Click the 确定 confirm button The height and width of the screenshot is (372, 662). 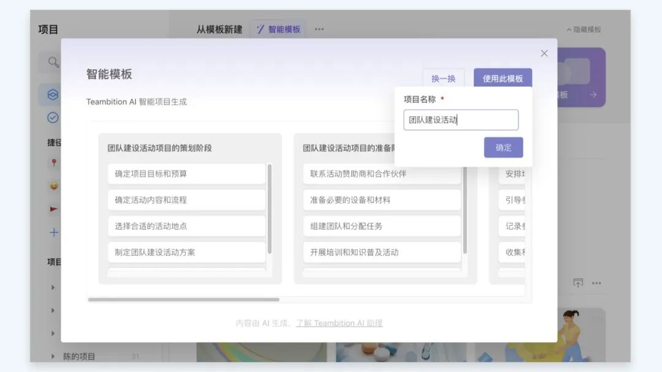point(503,147)
